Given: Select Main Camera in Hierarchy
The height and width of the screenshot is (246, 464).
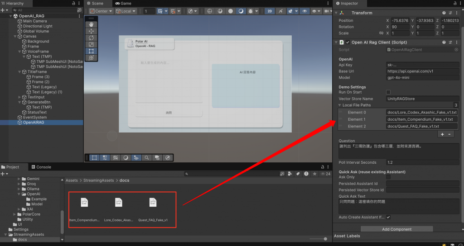Looking at the screenshot, I should (34, 21).
